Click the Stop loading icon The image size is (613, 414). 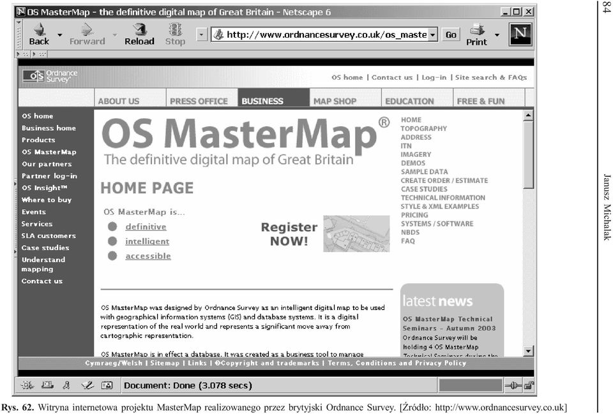pyautogui.click(x=175, y=29)
